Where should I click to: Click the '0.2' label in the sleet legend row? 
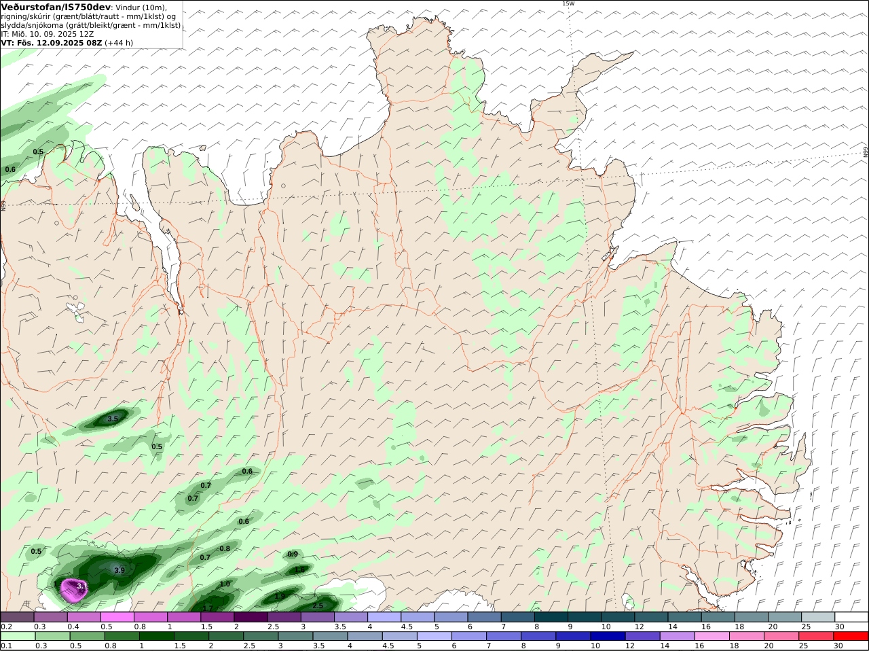[x=6, y=627]
